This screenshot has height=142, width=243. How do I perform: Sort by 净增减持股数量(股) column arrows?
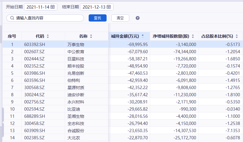click(193, 36)
